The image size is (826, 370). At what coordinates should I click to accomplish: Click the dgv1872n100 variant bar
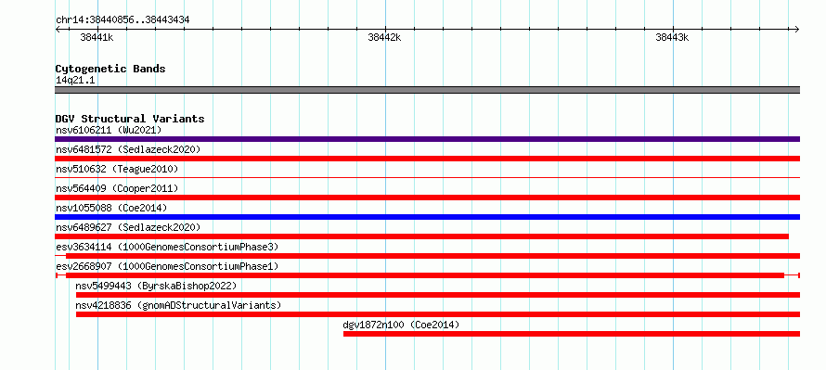pyautogui.click(x=572, y=334)
